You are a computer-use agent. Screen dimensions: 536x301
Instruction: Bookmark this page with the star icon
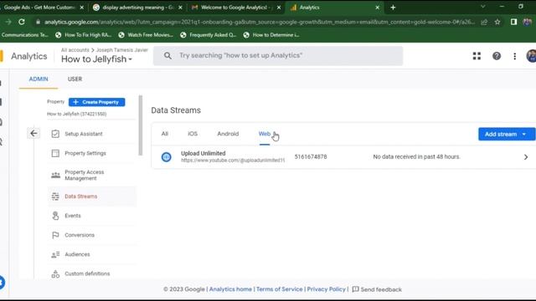click(x=497, y=22)
